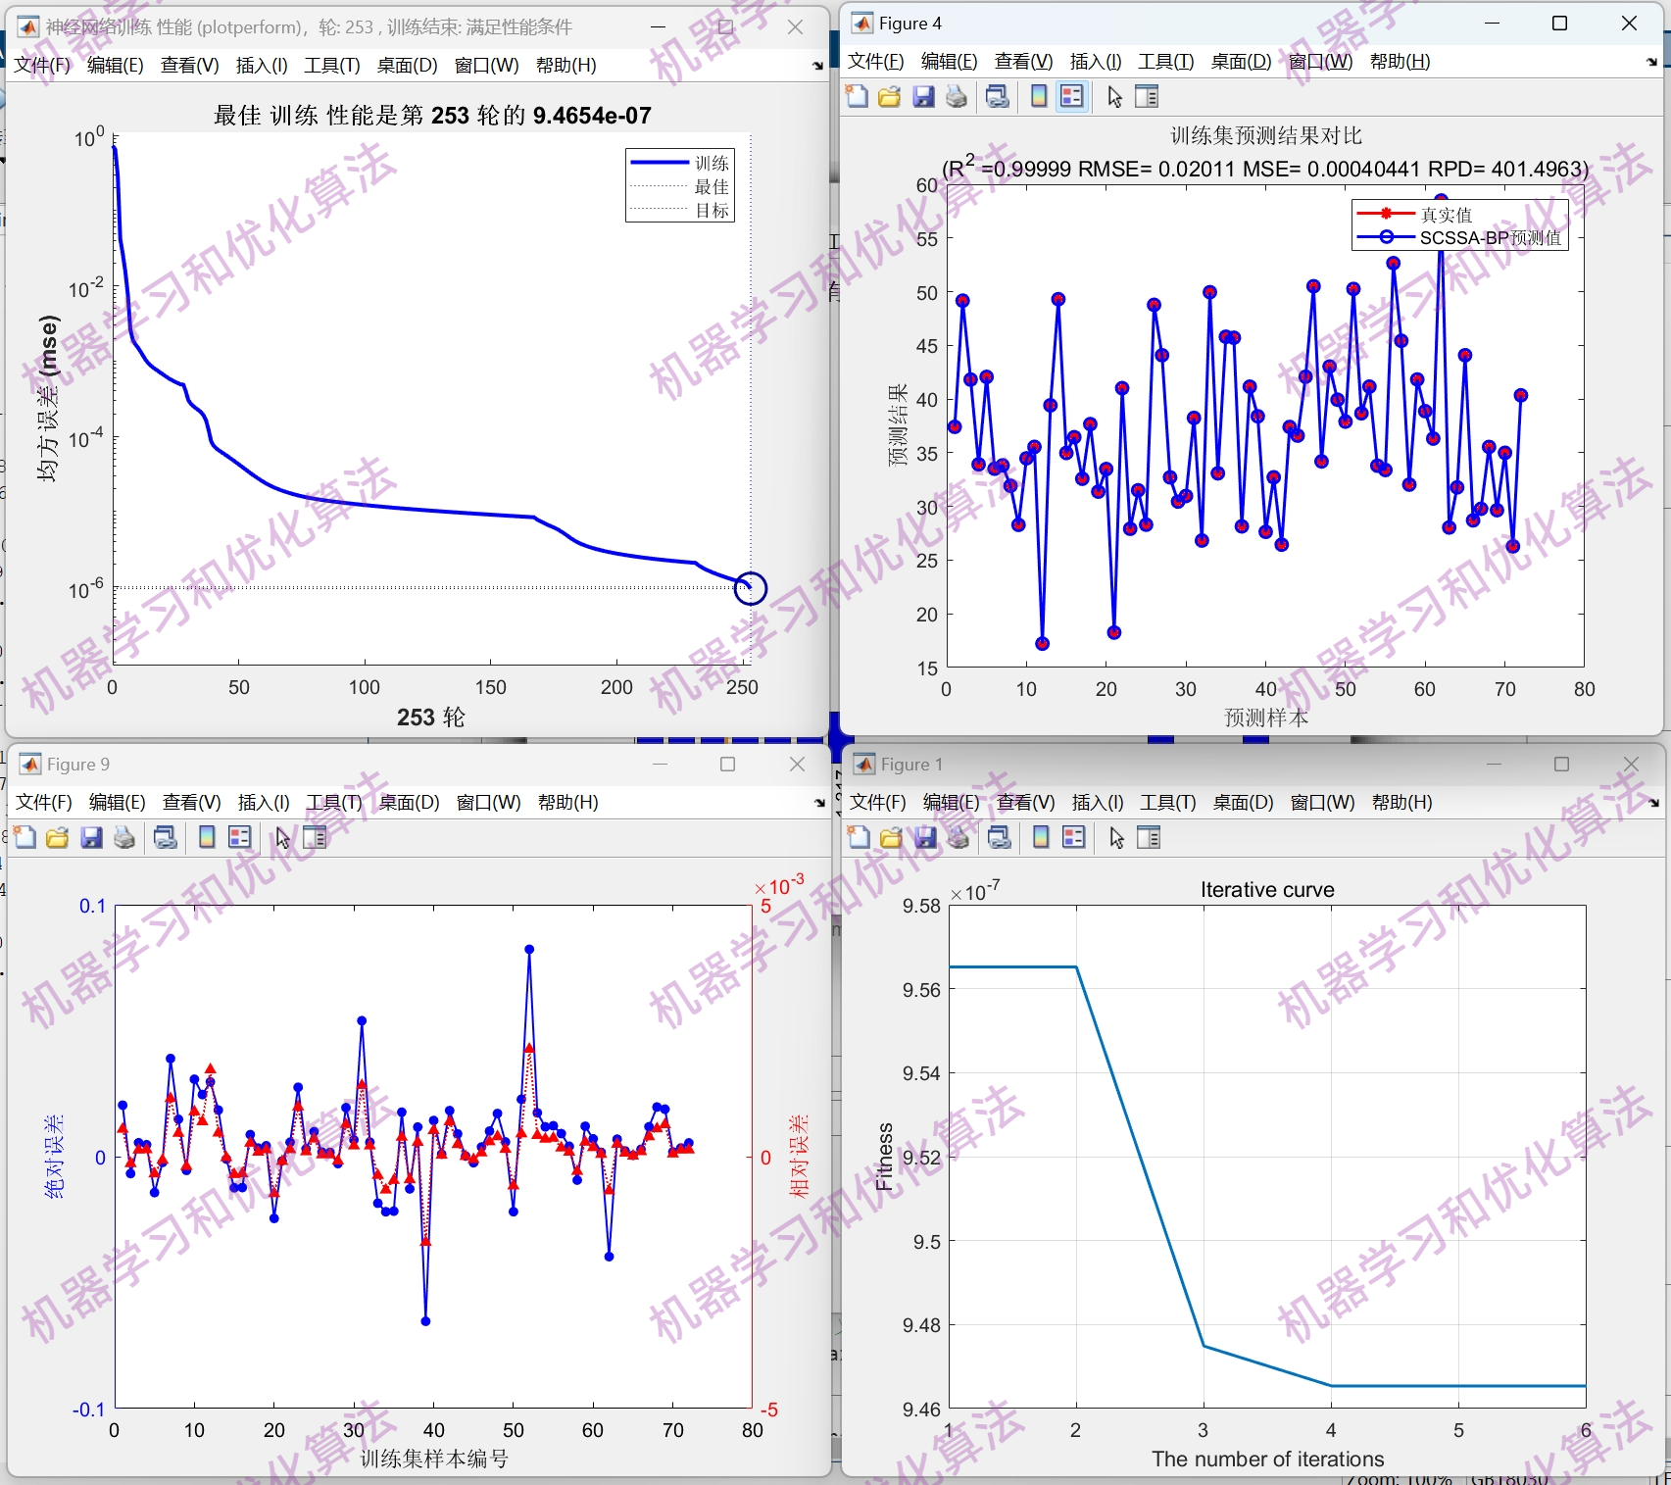Viewport: 1671px width, 1485px height.
Task: Click the 'Iterative curve' plot title
Action: 1267,890
